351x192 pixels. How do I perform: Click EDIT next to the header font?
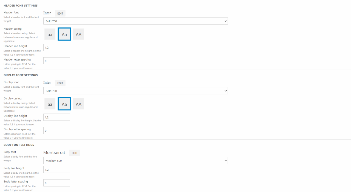click(x=60, y=13)
